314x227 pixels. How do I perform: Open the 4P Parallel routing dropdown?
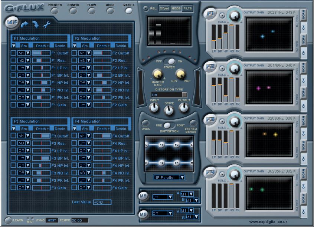pyautogui.click(x=169, y=177)
